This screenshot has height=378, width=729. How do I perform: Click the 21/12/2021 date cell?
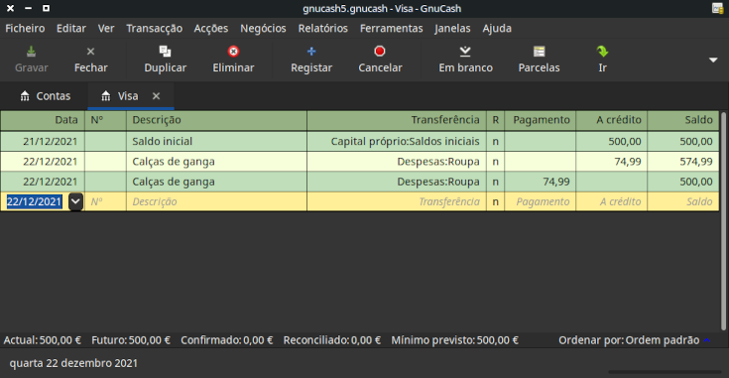(x=43, y=141)
